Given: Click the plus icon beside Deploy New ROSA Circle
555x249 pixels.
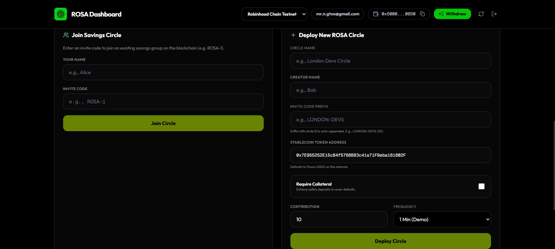Looking at the screenshot, I should (293, 35).
